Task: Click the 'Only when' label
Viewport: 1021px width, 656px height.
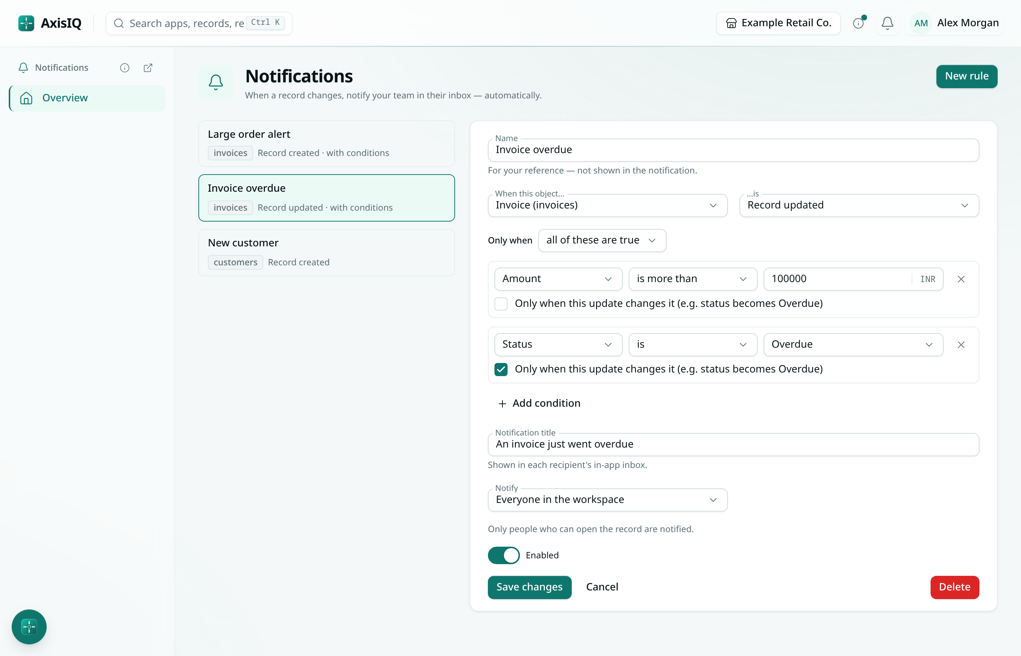Action: (x=510, y=240)
